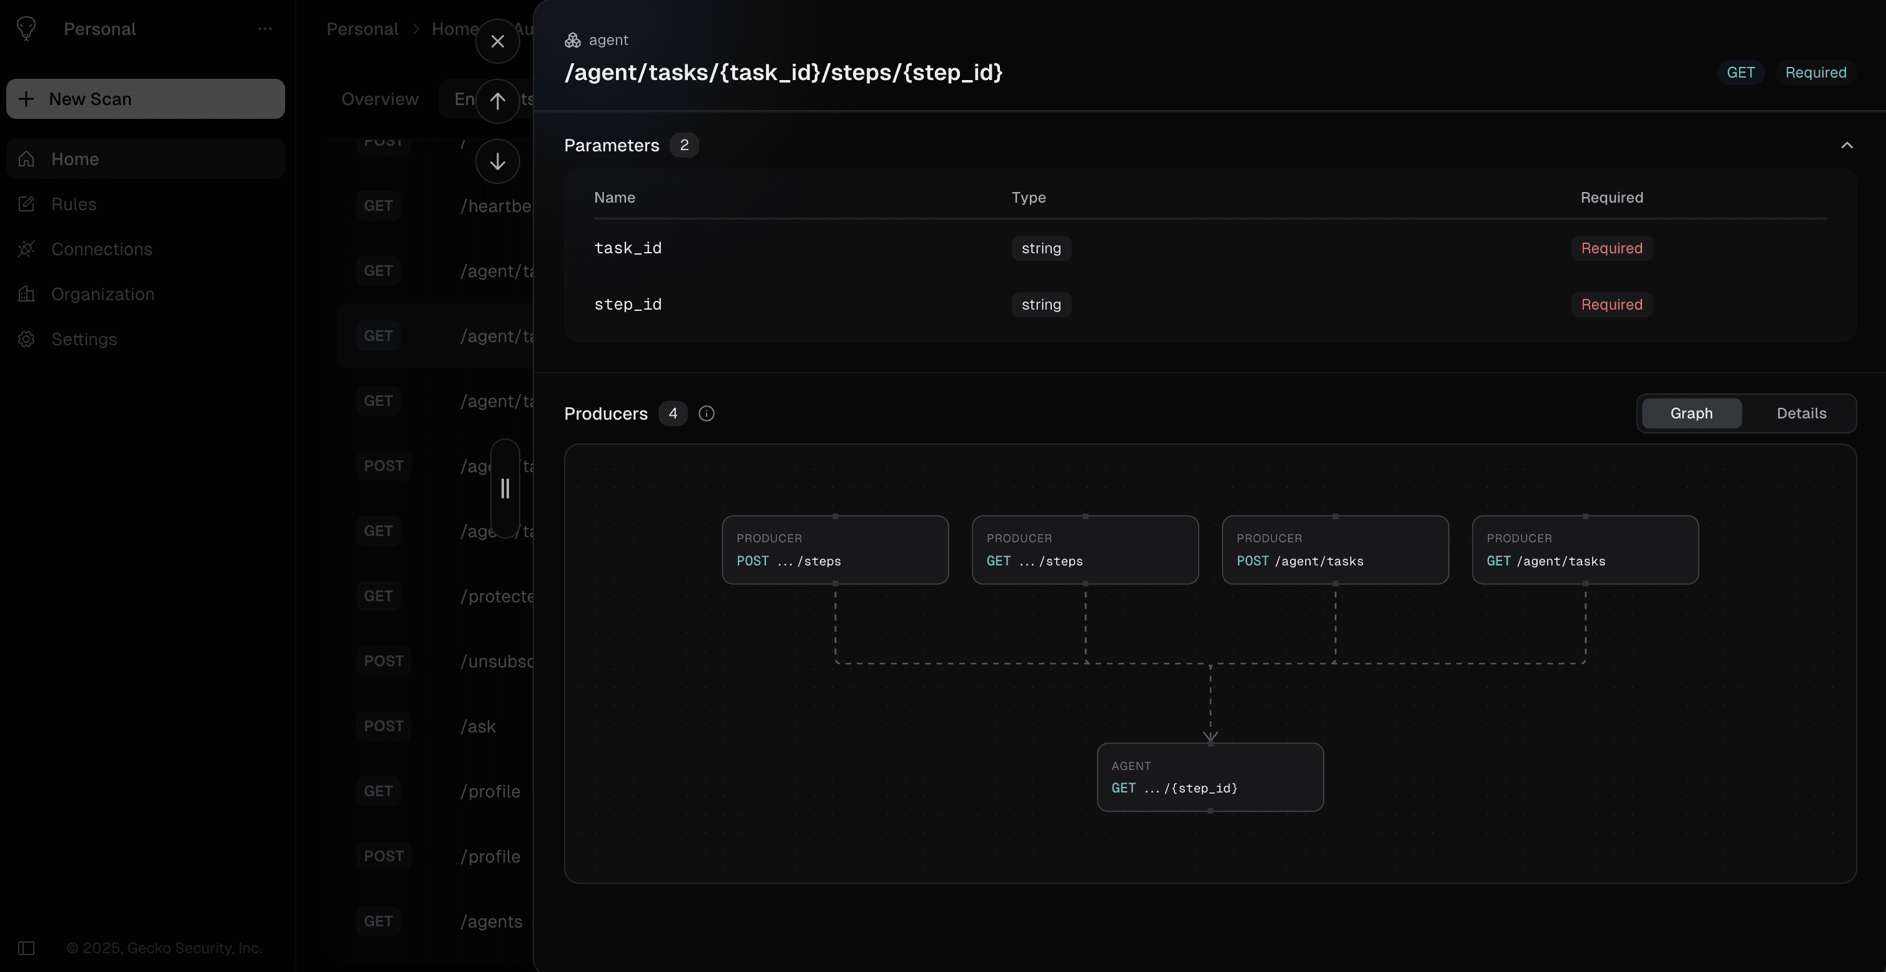This screenshot has width=1886, height=972.
Task: Switch Producers view to Graph
Action: (x=1690, y=414)
